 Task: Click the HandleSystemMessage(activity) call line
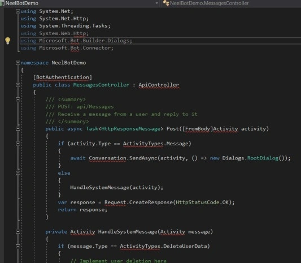117,187
